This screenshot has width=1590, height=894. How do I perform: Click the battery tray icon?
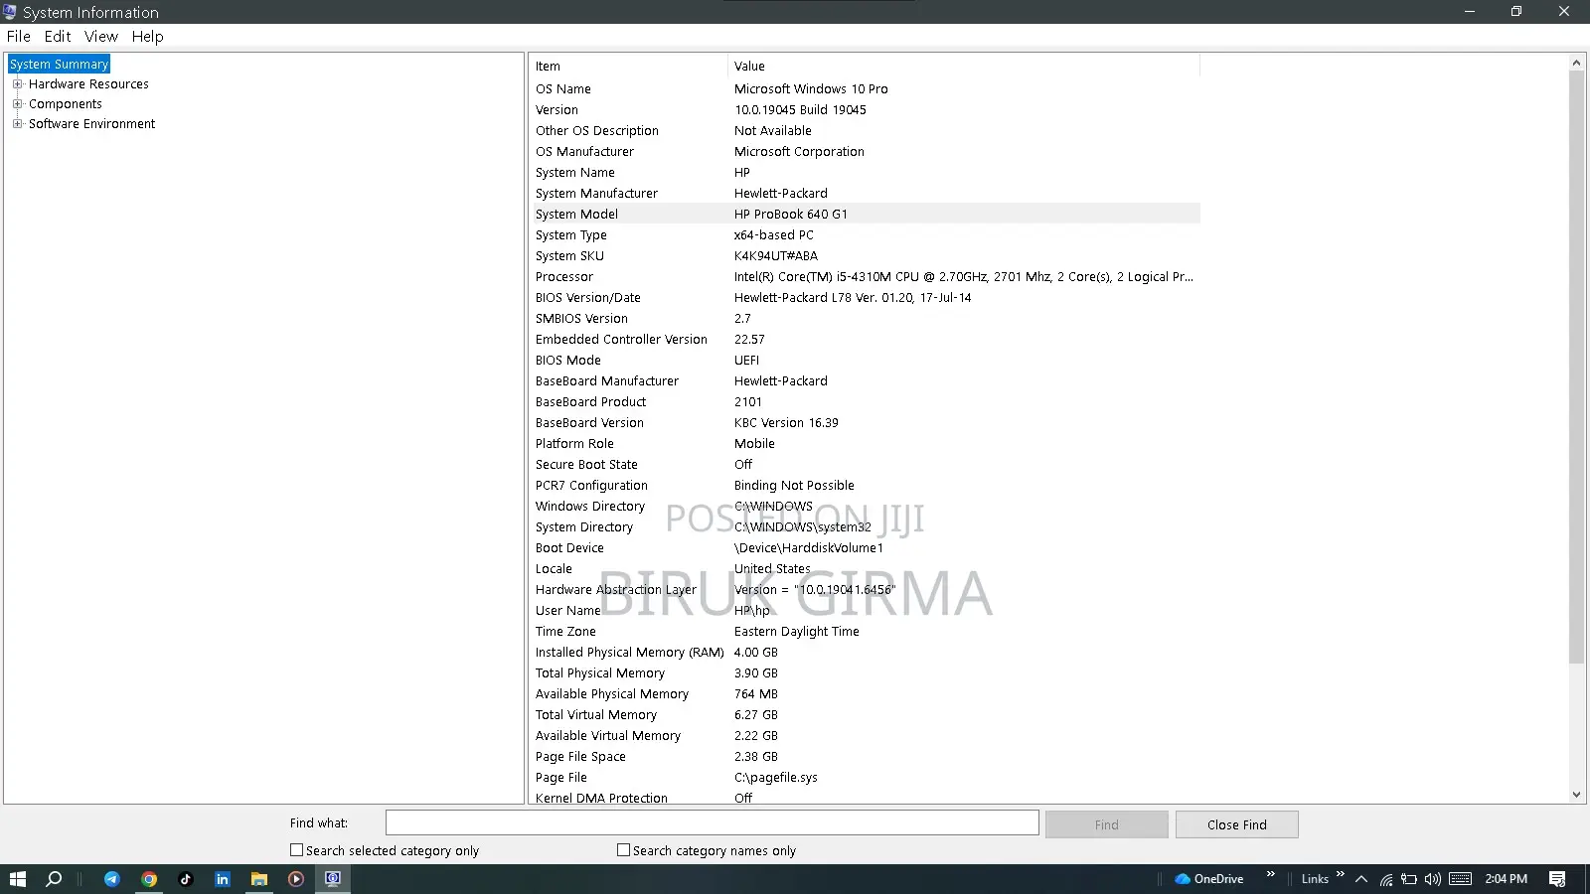coord(1408,879)
